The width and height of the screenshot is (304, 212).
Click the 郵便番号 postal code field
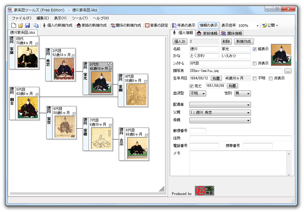tap(198, 131)
